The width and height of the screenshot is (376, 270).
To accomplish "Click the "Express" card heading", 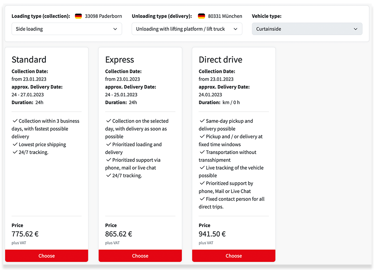I will point(119,60).
